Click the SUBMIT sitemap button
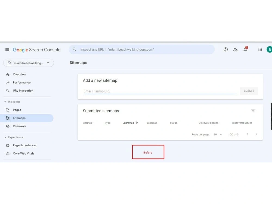272x204 pixels. pos(249,91)
